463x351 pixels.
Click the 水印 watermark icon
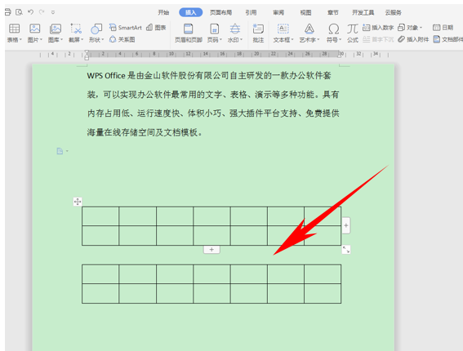tap(235, 29)
